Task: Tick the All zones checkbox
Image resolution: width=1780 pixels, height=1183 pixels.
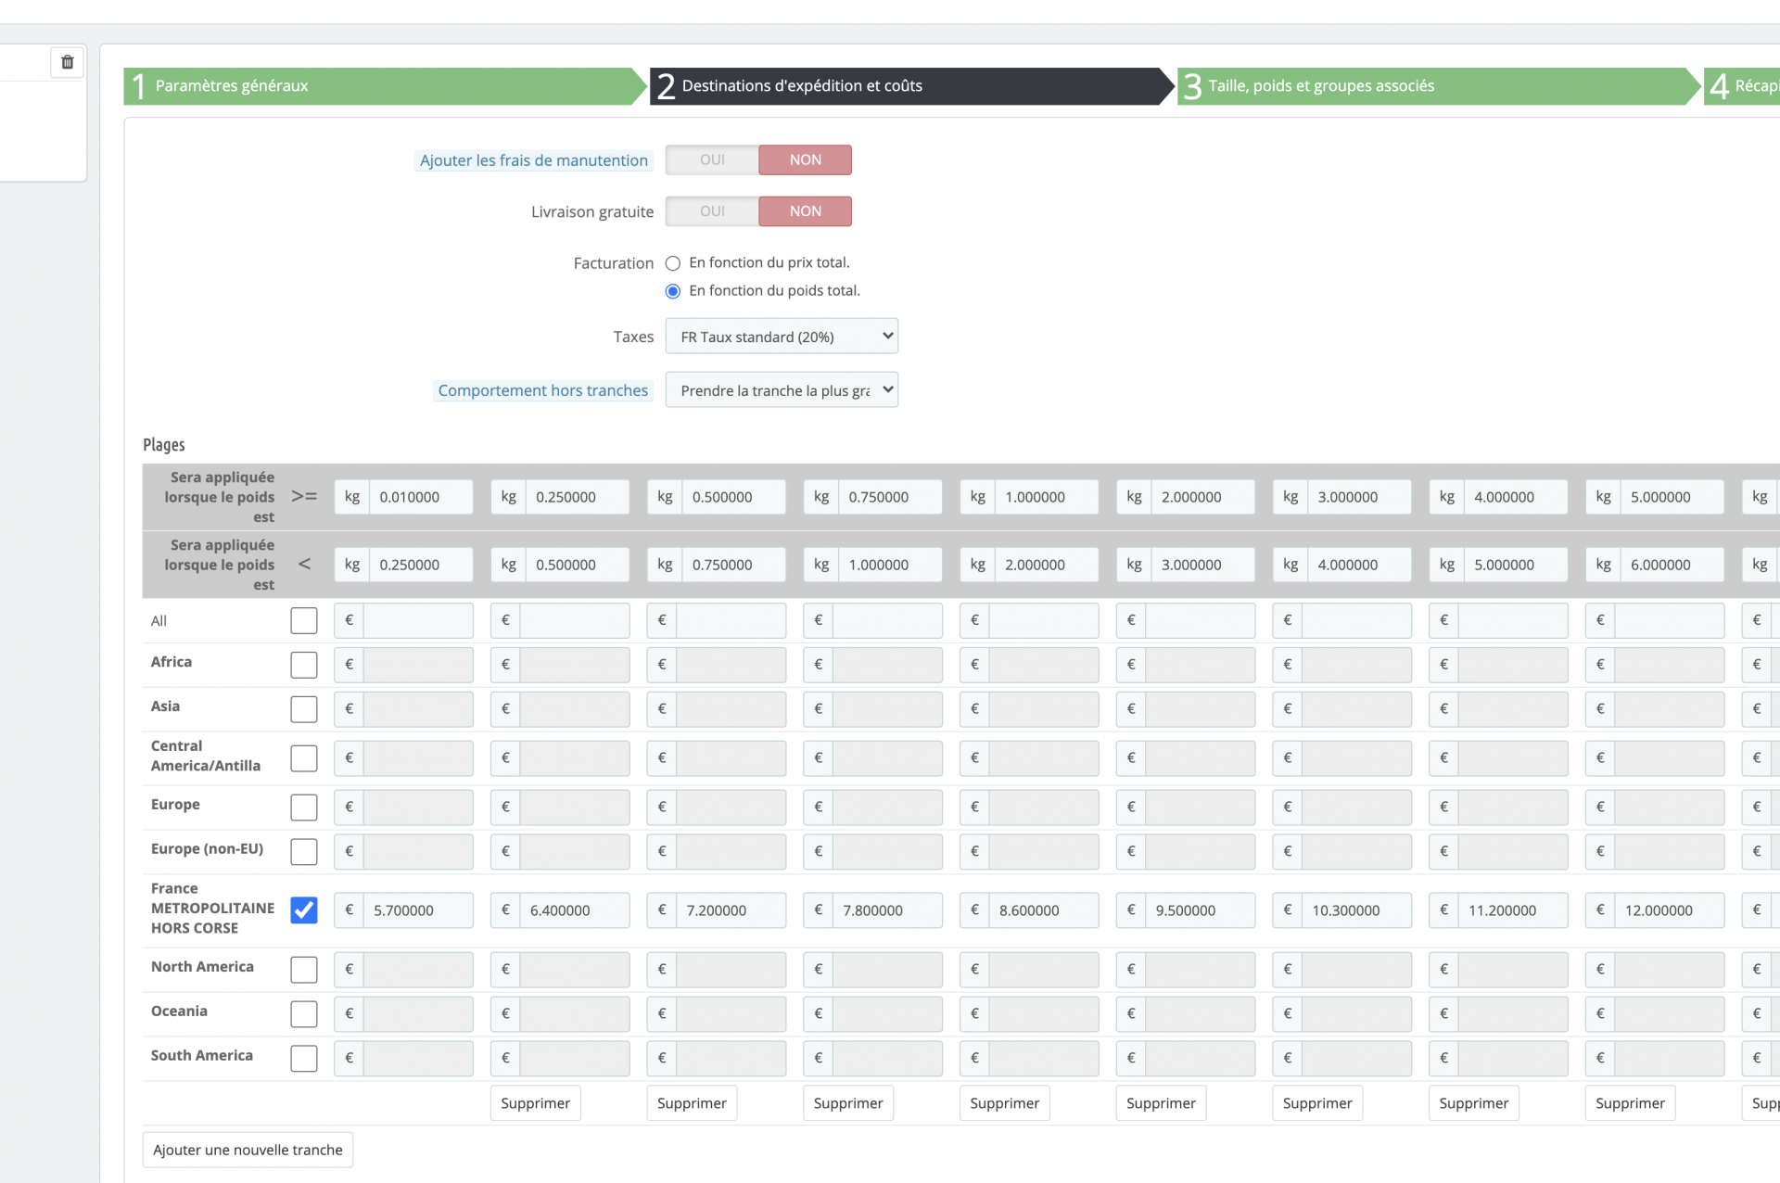Action: point(303,620)
